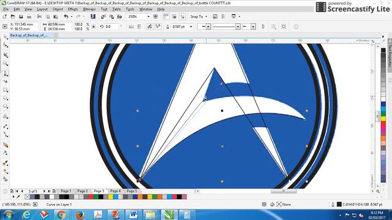Viewport: 392px width, 220px height.
Task: Go to previous page arrow
Action: pyautogui.click(x=22, y=191)
